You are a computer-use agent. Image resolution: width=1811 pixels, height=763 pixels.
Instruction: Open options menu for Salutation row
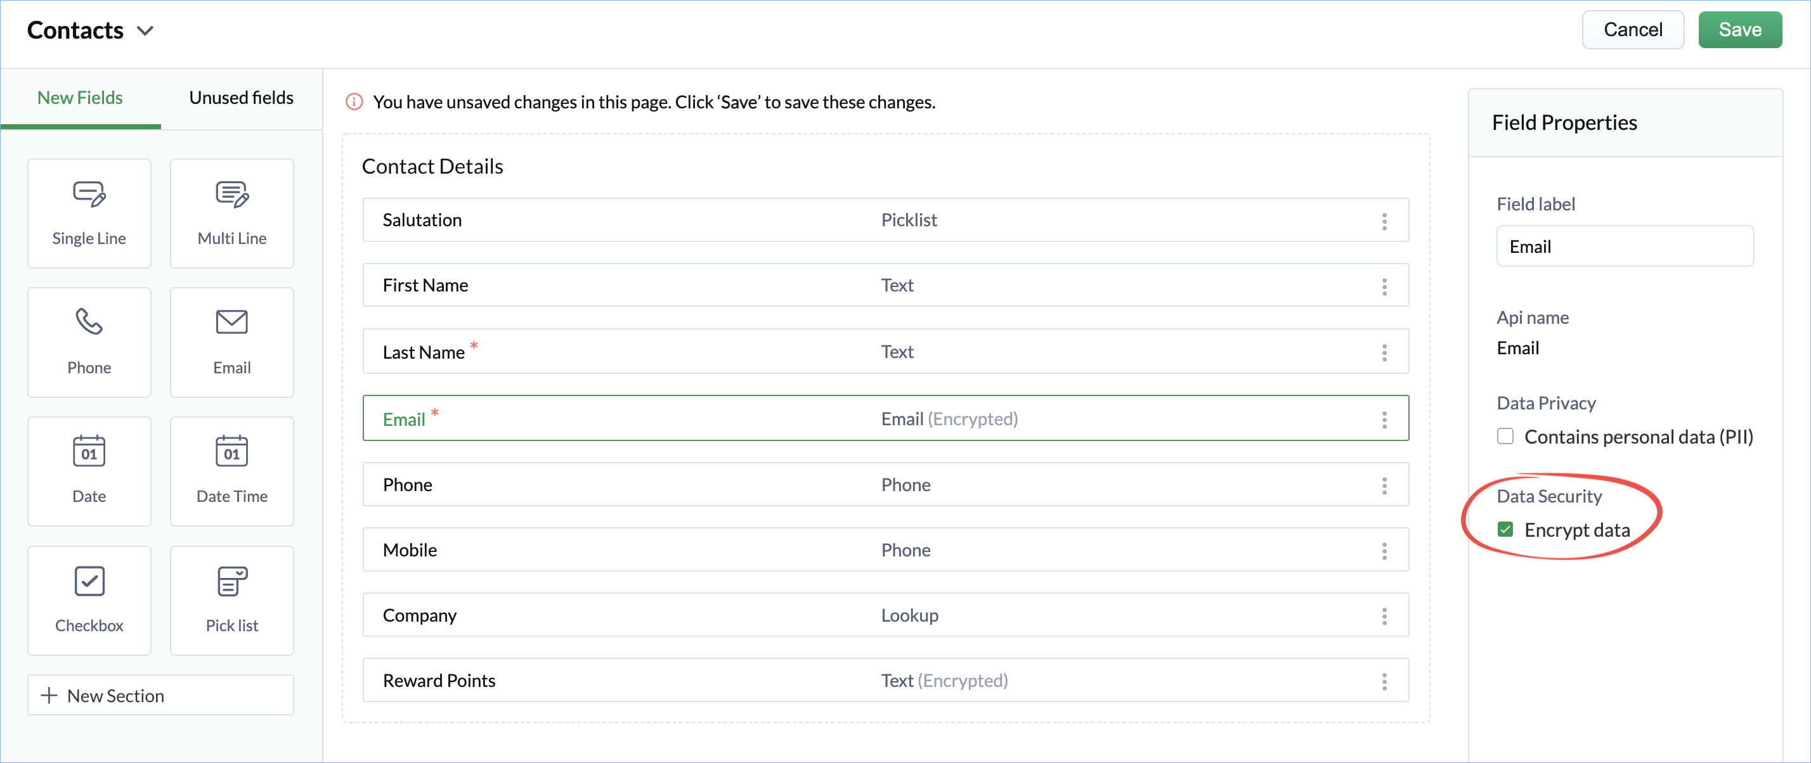(x=1384, y=221)
